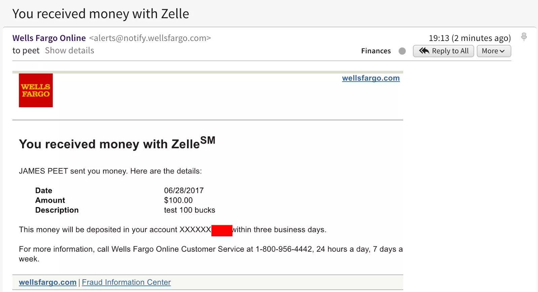
Task: Open the wellsfargo.com link in the footer
Action: tap(48, 282)
